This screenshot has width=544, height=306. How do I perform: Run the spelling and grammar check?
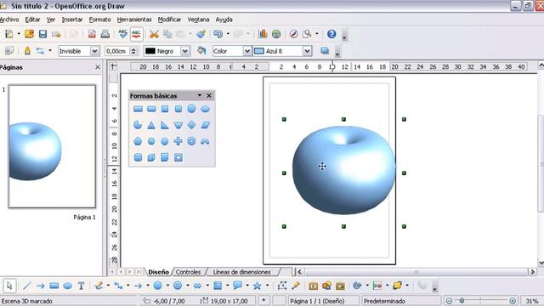coord(122,34)
